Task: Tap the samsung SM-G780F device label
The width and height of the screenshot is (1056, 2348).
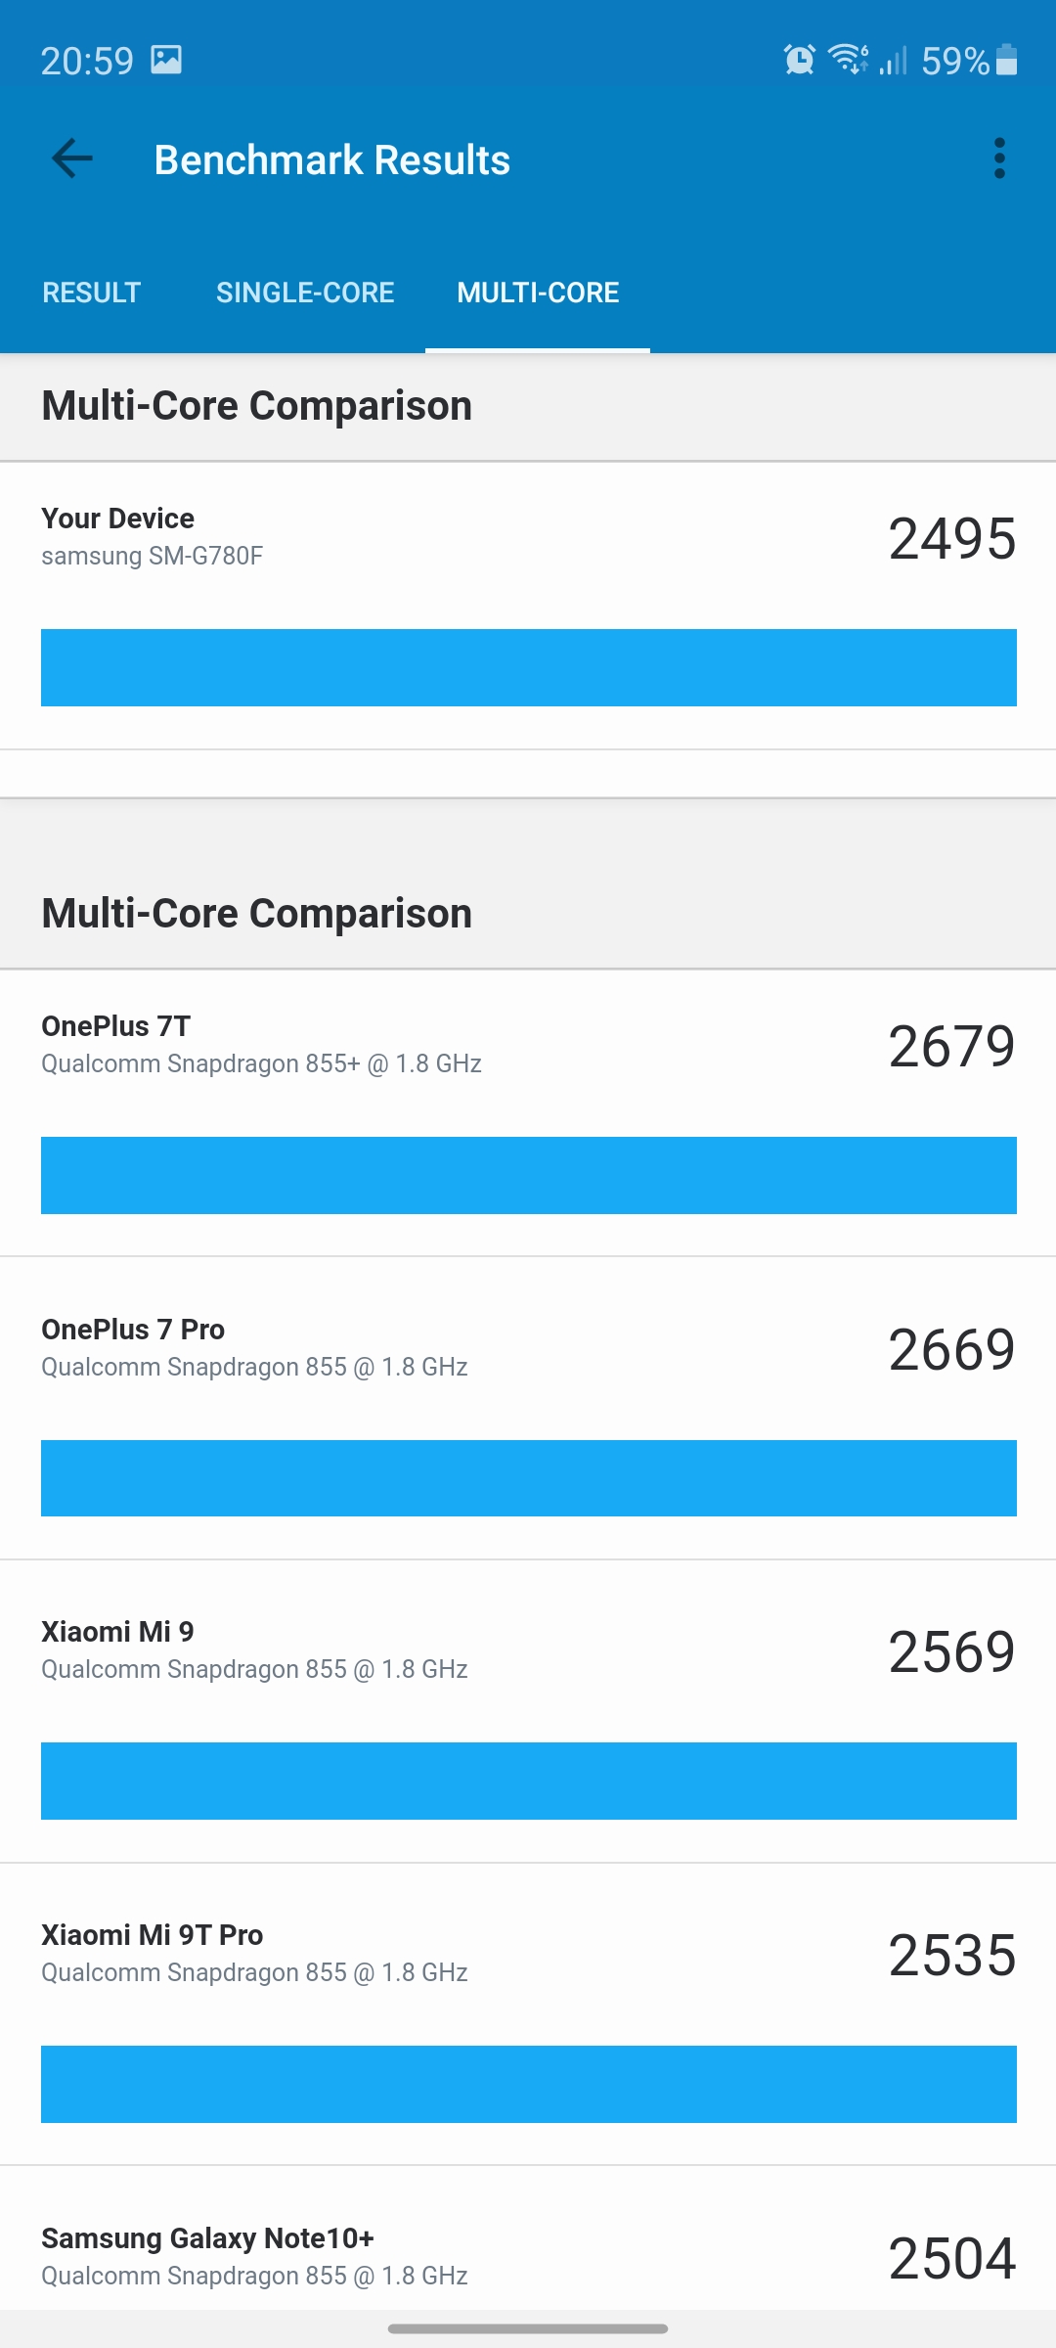Action: 153,556
